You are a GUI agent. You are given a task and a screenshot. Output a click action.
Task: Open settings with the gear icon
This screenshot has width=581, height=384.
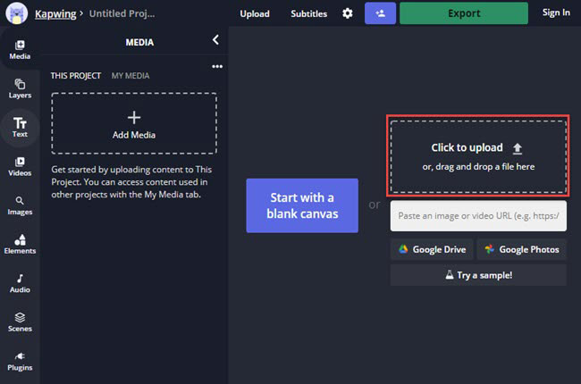click(347, 13)
